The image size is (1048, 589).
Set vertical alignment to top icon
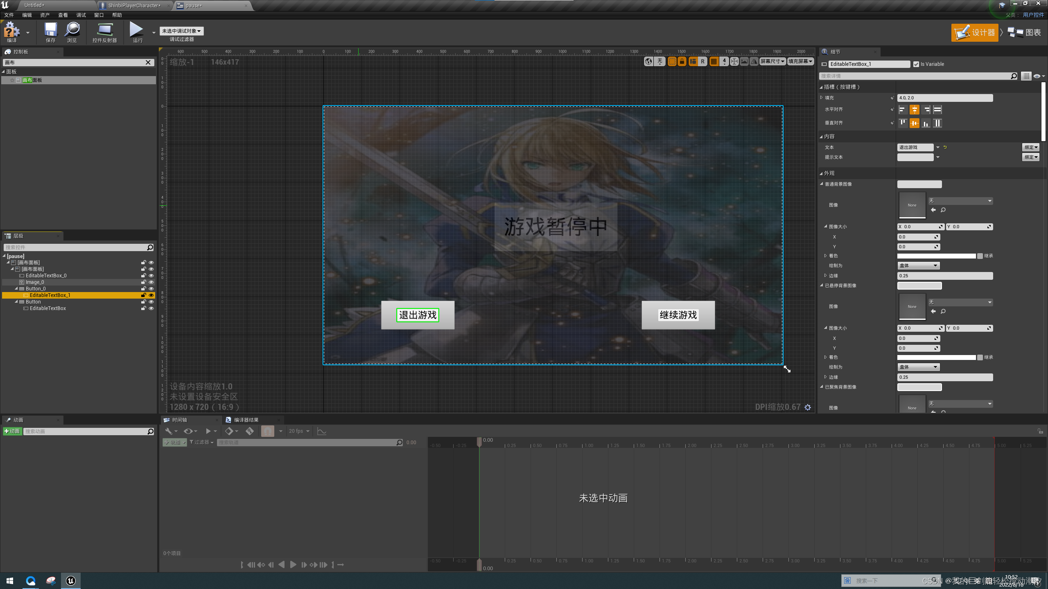click(903, 123)
